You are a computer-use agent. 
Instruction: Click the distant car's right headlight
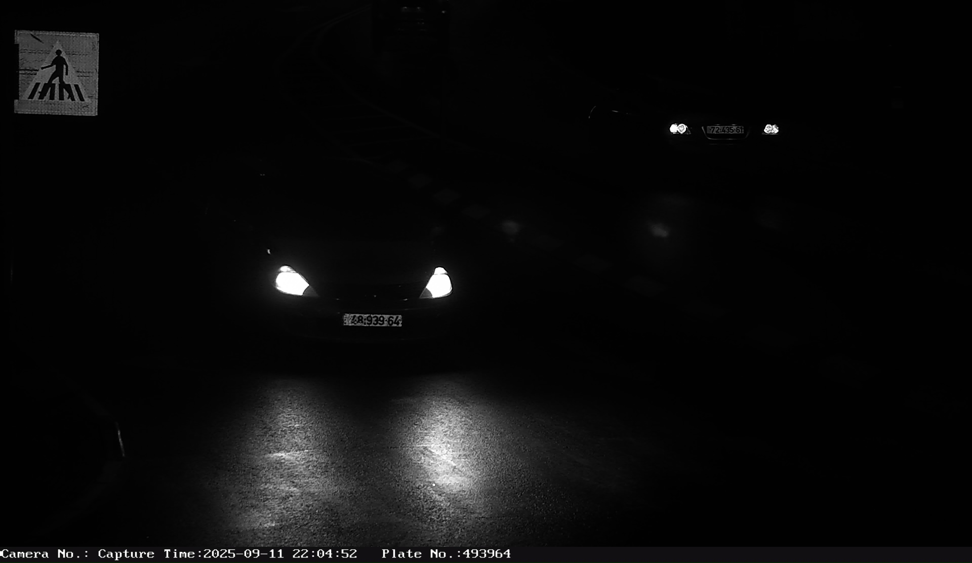point(771,129)
